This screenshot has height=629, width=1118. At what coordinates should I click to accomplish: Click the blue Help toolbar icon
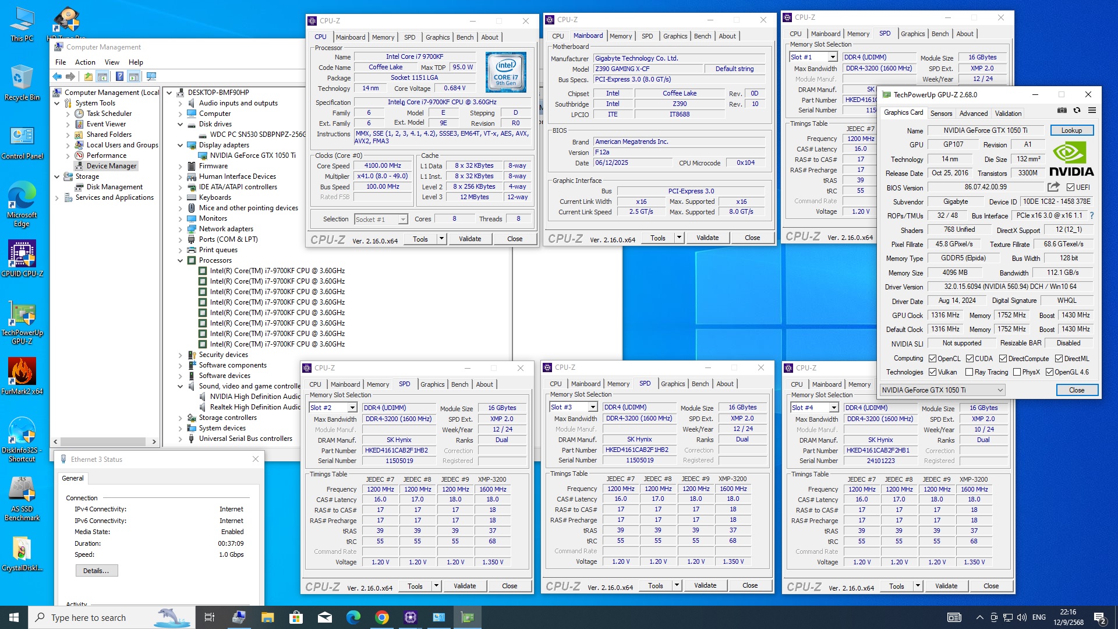click(x=119, y=76)
